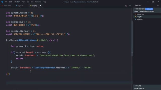Restore down the VS Code window
The height and width of the screenshot is (90, 161).
153,2
